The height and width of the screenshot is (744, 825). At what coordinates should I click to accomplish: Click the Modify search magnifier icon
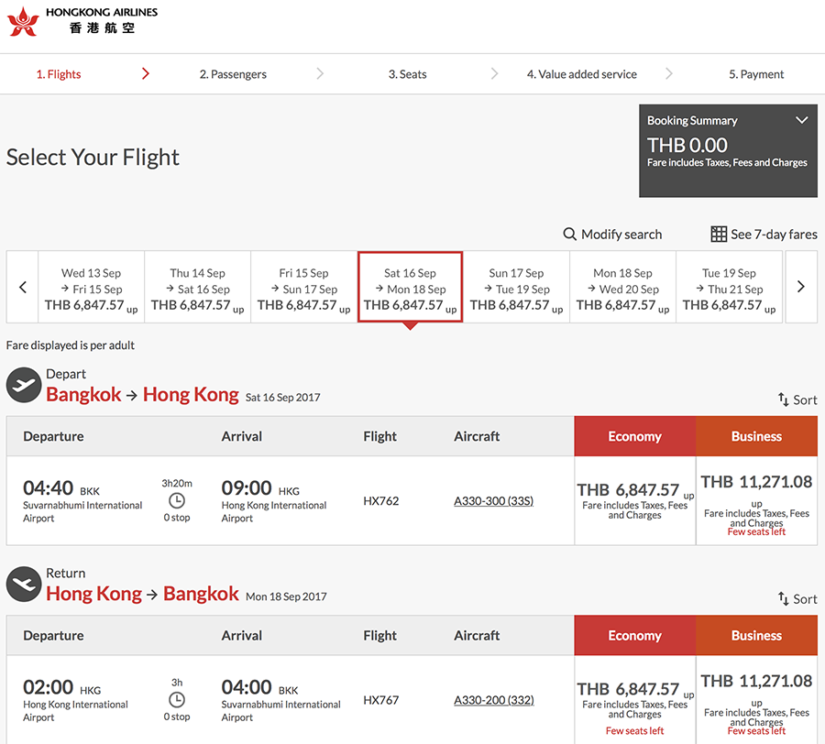pyautogui.click(x=569, y=234)
